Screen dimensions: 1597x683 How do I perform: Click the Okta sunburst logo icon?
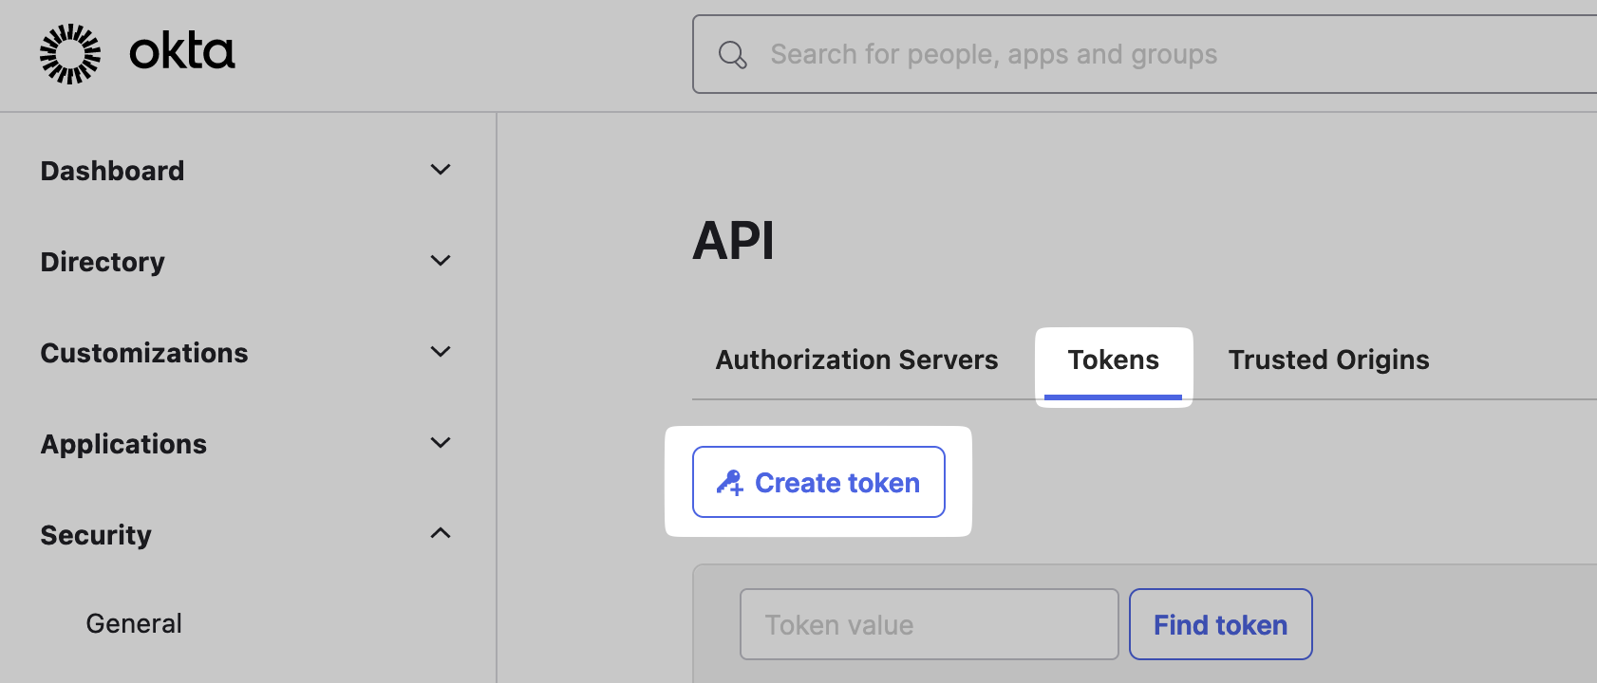pyautogui.click(x=69, y=54)
